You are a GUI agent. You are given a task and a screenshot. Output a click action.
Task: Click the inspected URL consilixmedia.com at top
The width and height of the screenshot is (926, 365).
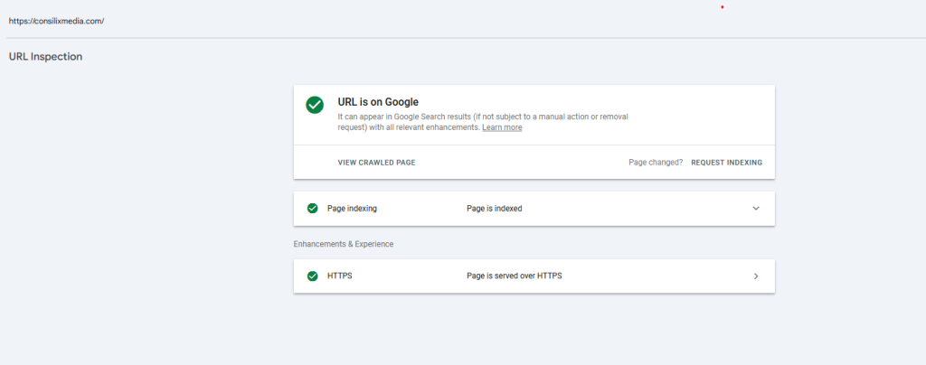point(57,21)
